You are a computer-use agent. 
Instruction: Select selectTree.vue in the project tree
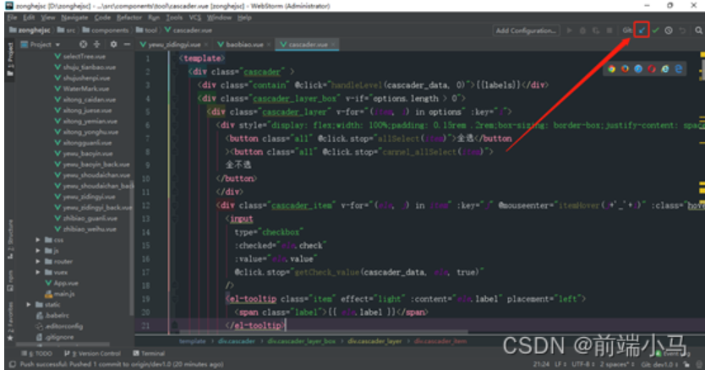[x=84, y=57]
